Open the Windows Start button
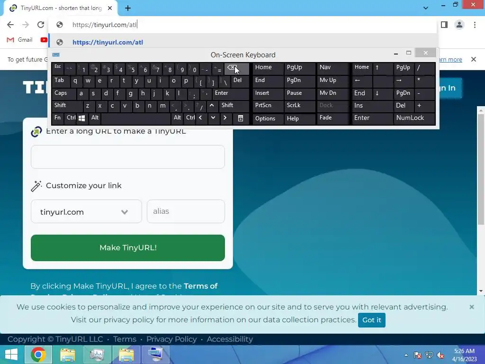Image resolution: width=485 pixels, height=364 pixels. 11,355
